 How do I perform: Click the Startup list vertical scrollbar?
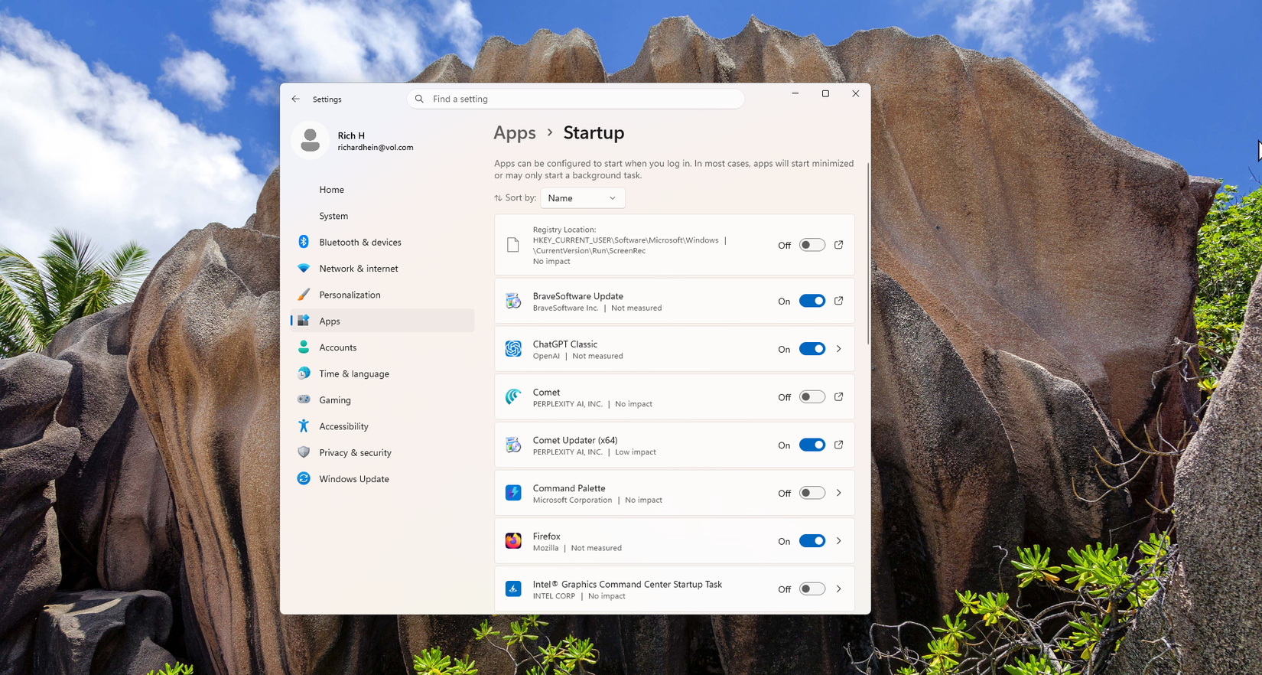tap(867, 253)
